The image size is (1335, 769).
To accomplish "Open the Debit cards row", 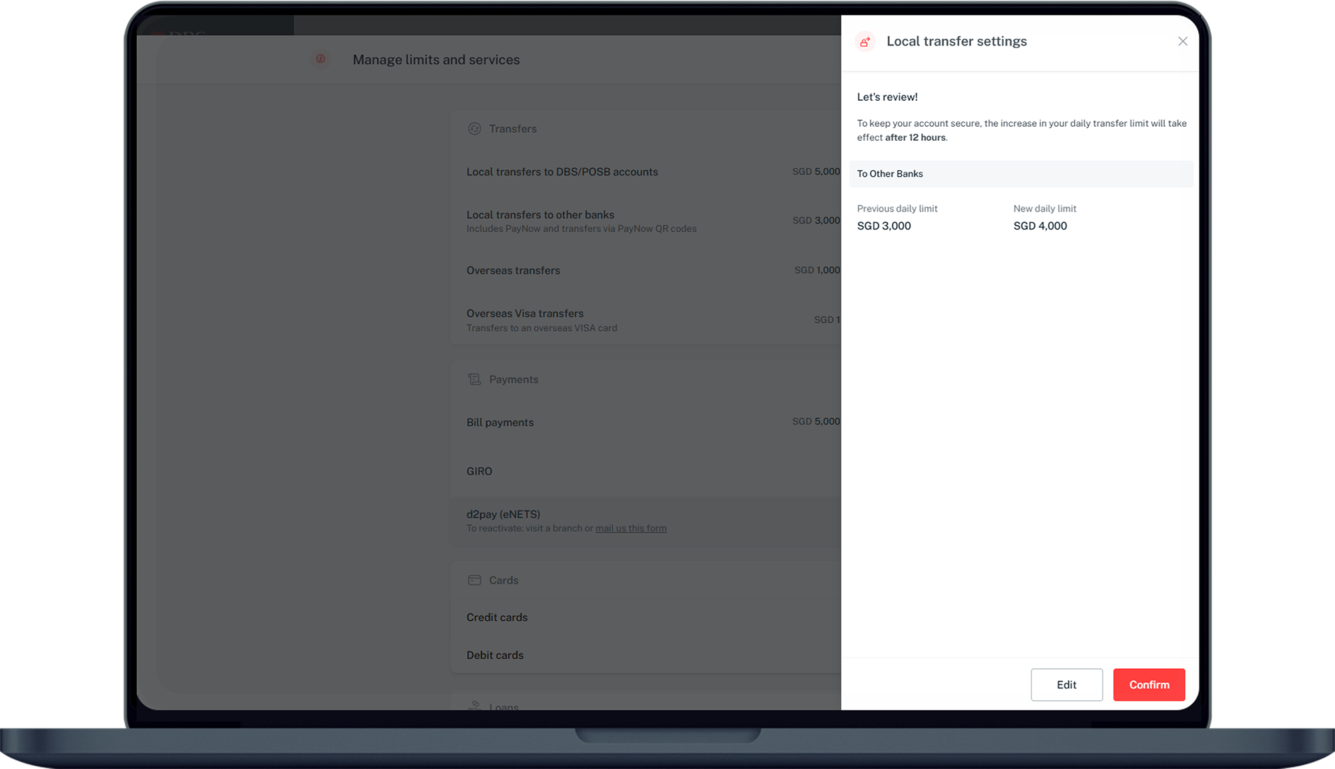I will point(495,656).
